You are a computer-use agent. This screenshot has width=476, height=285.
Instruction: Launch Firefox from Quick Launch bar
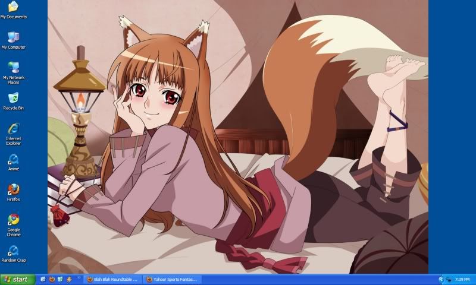point(52,279)
